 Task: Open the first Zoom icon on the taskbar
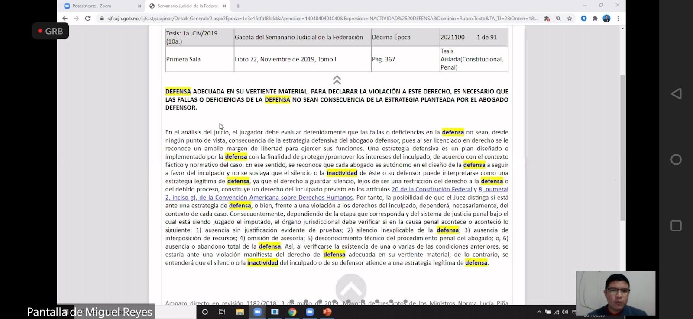point(257,312)
